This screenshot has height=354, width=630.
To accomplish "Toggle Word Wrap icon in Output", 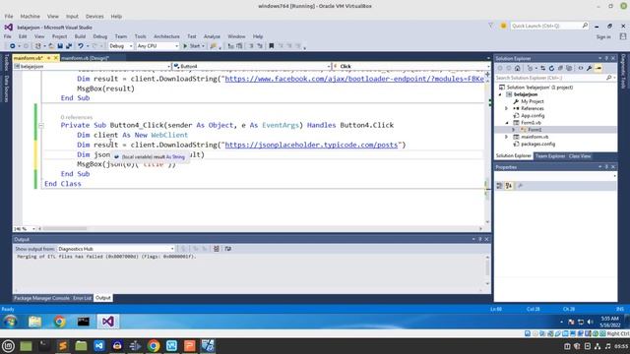I will 227,249.
